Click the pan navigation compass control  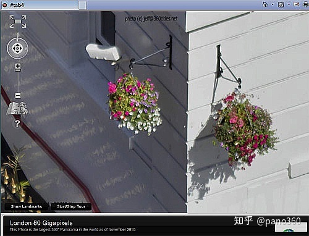point(17,48)
